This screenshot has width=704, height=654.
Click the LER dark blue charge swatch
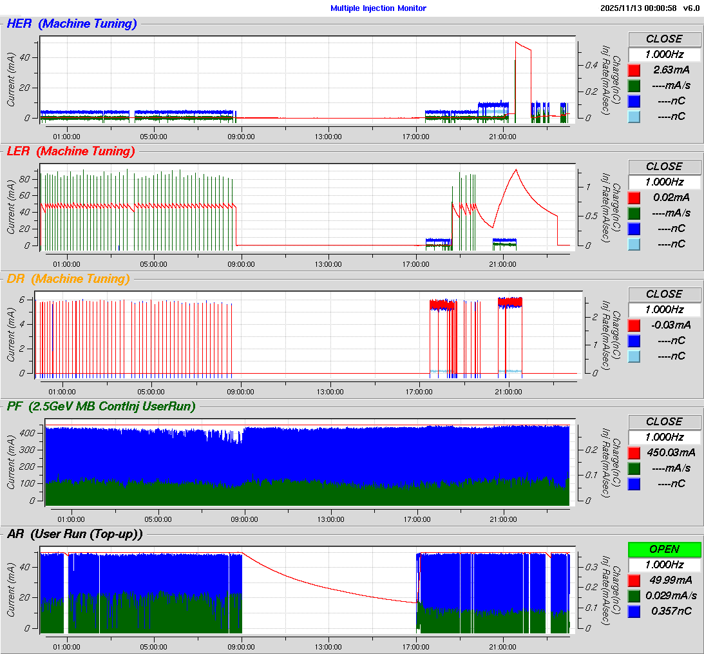pos(634,229)
